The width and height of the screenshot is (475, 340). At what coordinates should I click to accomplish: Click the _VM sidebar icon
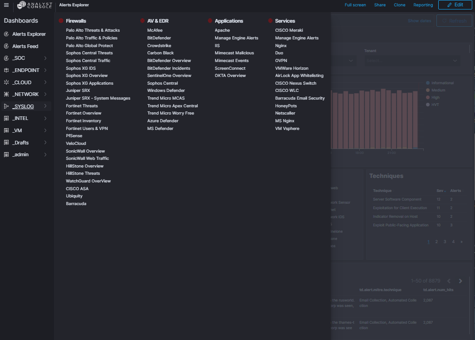point(6,130)
